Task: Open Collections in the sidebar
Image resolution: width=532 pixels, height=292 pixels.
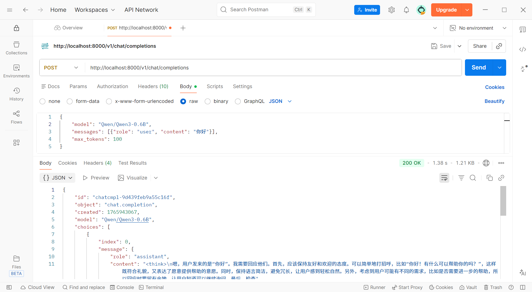Action: 16,48
